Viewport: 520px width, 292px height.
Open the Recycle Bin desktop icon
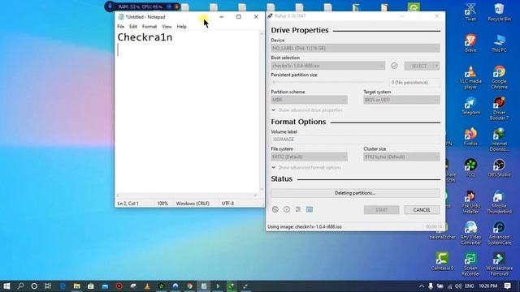click(499, 12)
